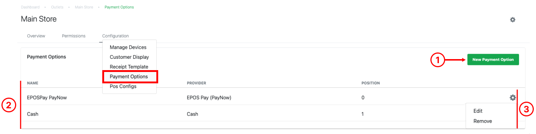
Task: Choose Remove in the gear popup
Action: pyautogui.click(x=483, y=121)
